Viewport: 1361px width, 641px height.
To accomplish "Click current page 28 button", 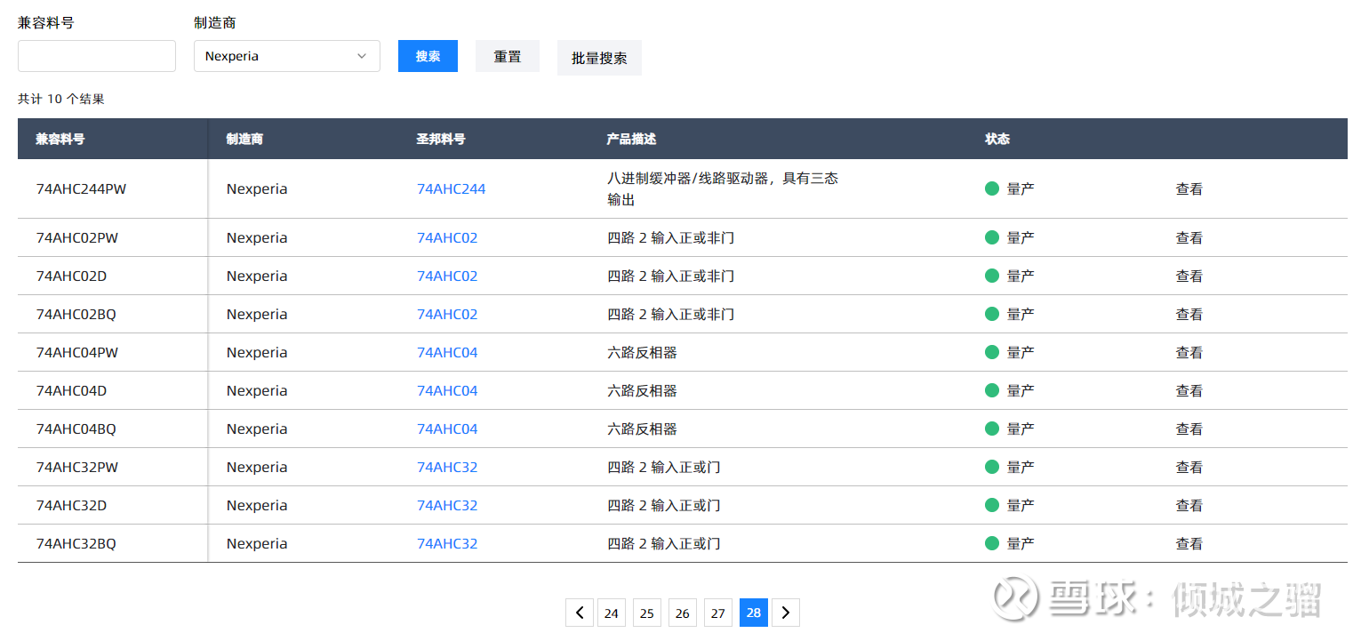I will 754,613.
